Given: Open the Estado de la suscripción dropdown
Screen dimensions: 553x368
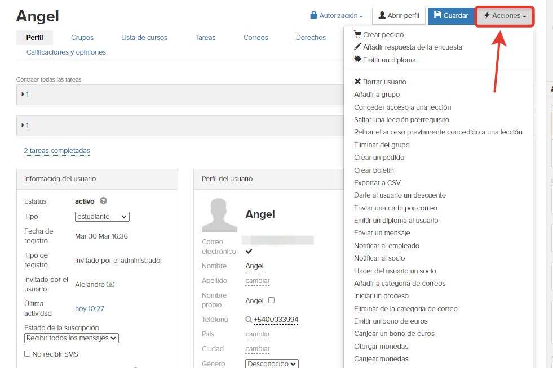Looking at the screenshot, I should click(72, 338).
